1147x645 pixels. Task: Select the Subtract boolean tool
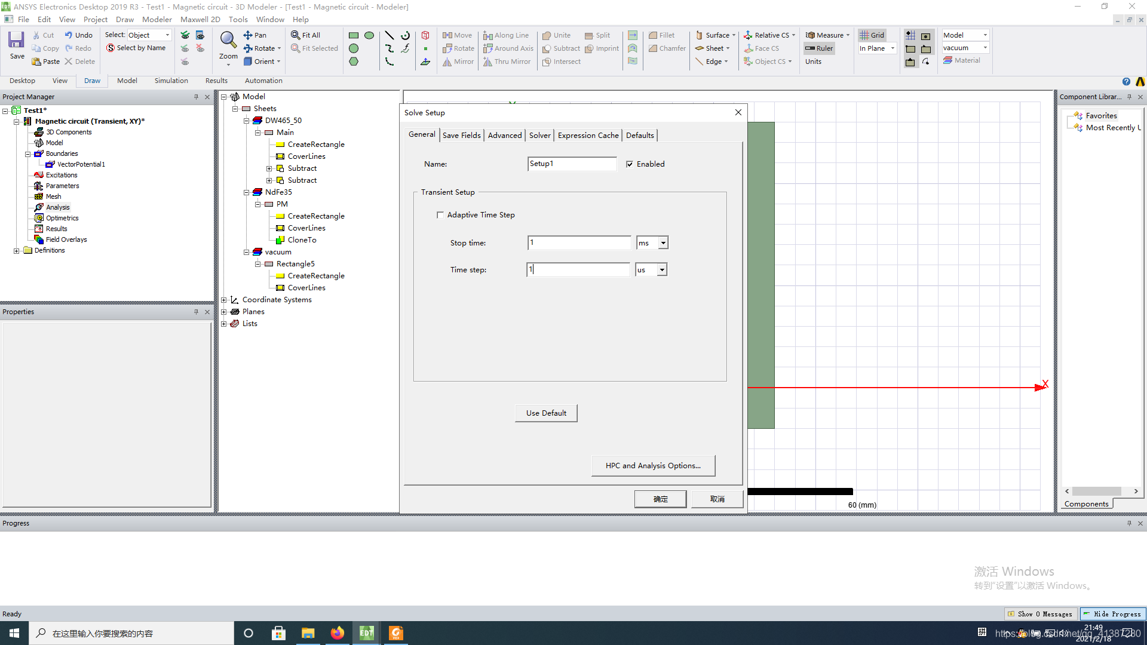tap(562, 48)
